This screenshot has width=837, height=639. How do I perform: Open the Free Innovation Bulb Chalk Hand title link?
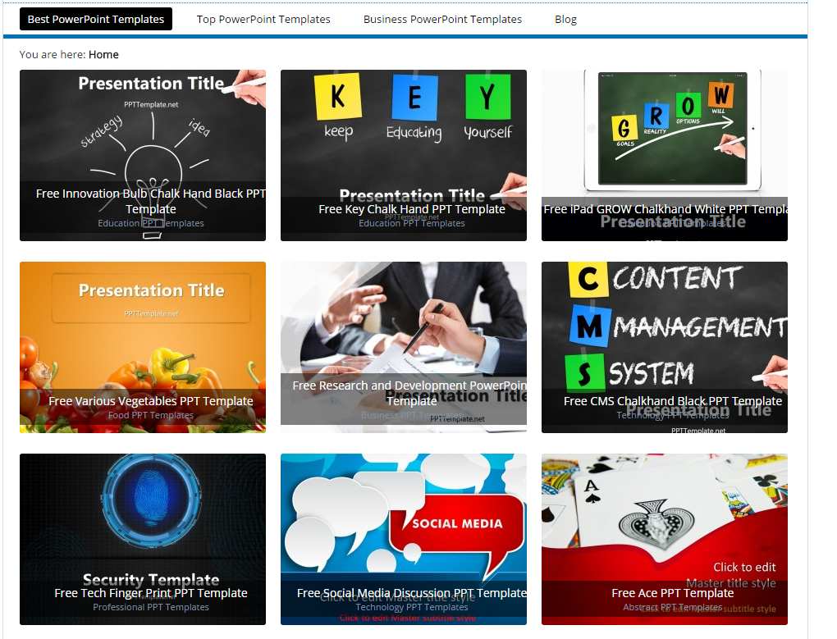point(150,201)
